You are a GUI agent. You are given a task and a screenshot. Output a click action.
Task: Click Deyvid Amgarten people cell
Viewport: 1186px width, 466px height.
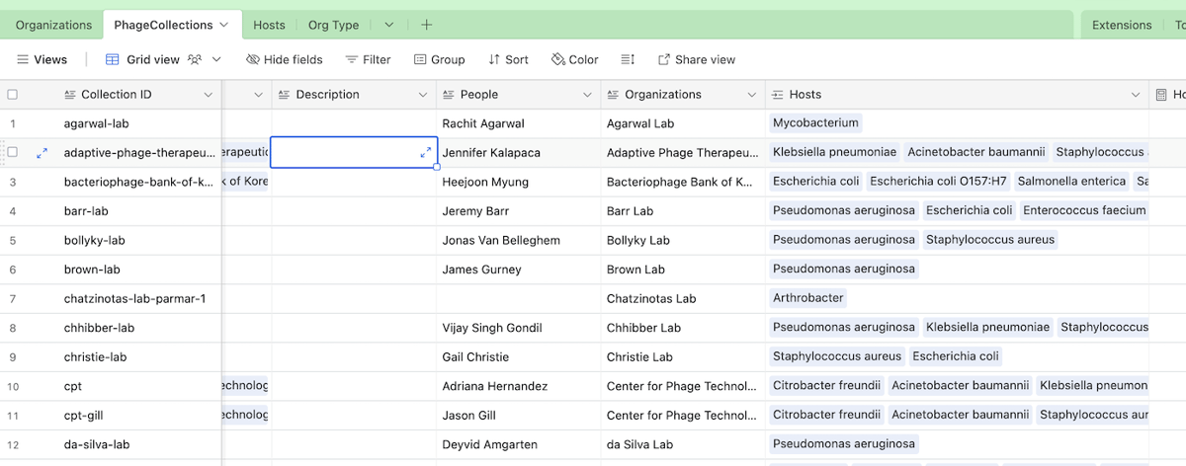[x=519, y=444]
